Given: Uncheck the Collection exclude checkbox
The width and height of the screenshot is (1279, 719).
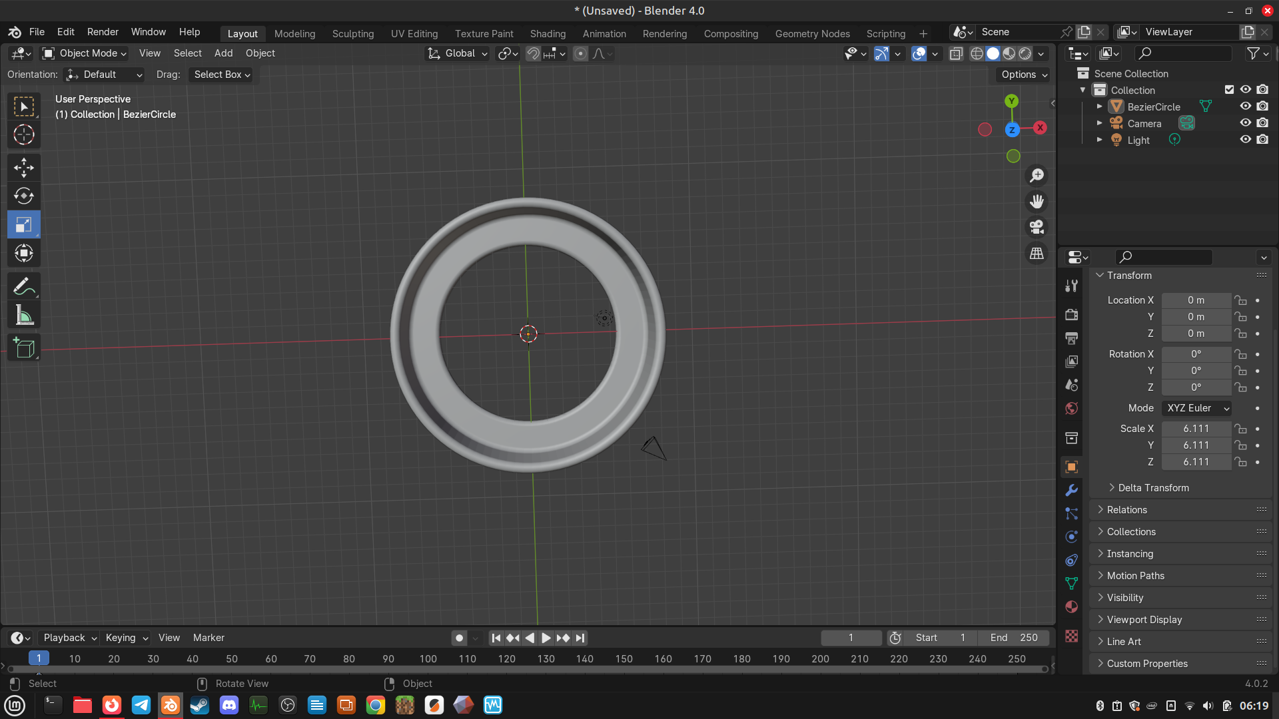Looking at the screenshot, I should click(1229, 89).
